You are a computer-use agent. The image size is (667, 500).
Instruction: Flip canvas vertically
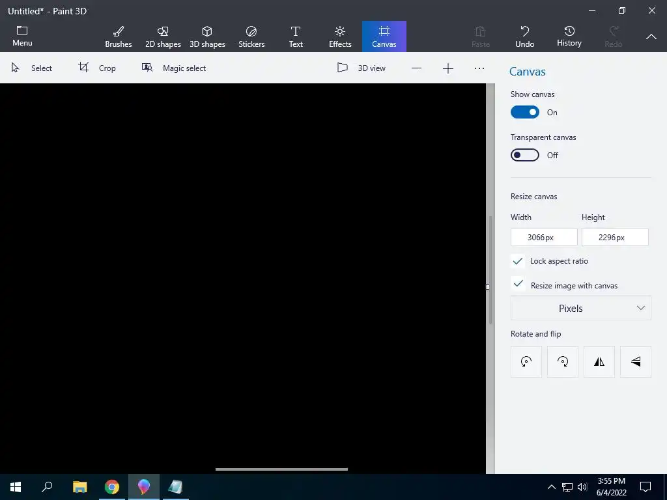636,362
